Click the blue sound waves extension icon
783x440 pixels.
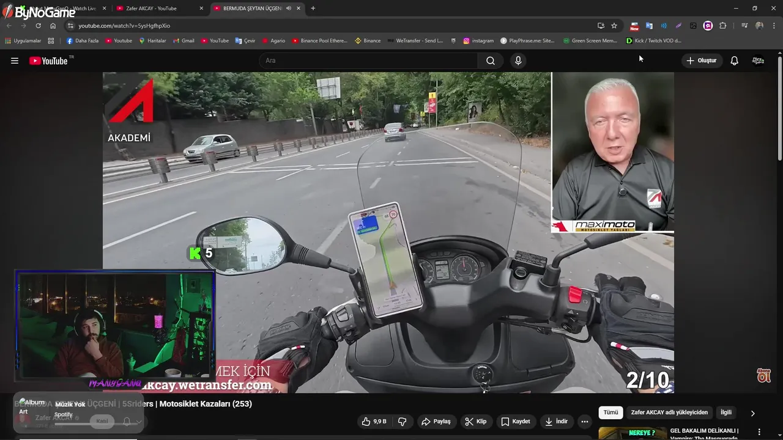coord(664,26)
